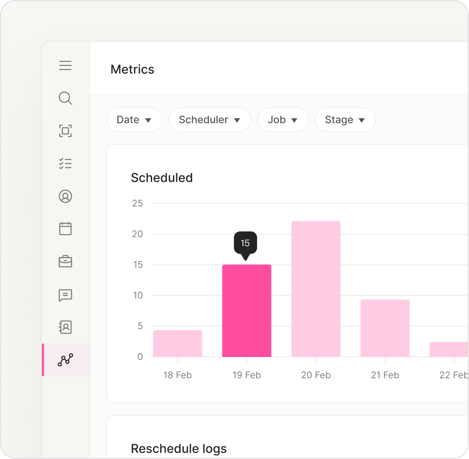Click the highlighted 19 Feb bar
Viewport: 469px width, 459px height.
(247, 311)
